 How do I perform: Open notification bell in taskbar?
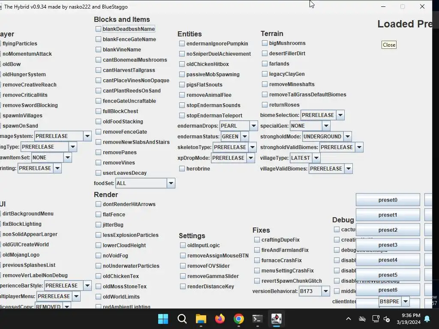point(427,319)
